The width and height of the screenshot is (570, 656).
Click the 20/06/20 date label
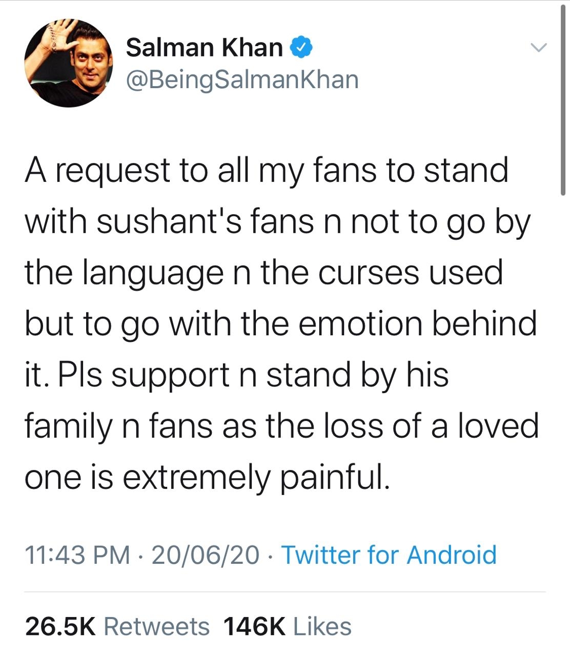coord(203,555)
